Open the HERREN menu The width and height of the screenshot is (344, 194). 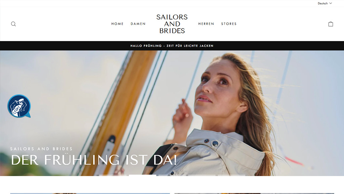pyautogui.click(x=206, y=24)
